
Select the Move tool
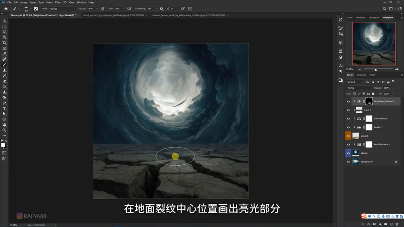4,21
